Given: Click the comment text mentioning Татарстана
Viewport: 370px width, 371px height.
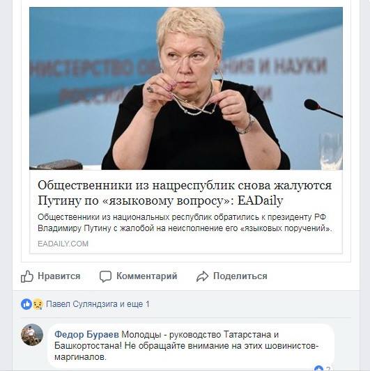Looking at the screenshot, I should pos(187,346).
